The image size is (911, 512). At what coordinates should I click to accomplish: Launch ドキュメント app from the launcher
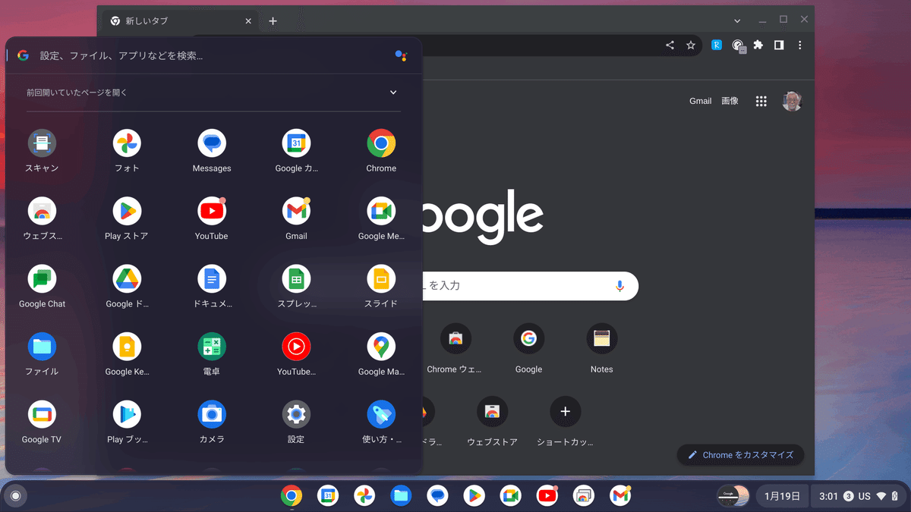212,279
